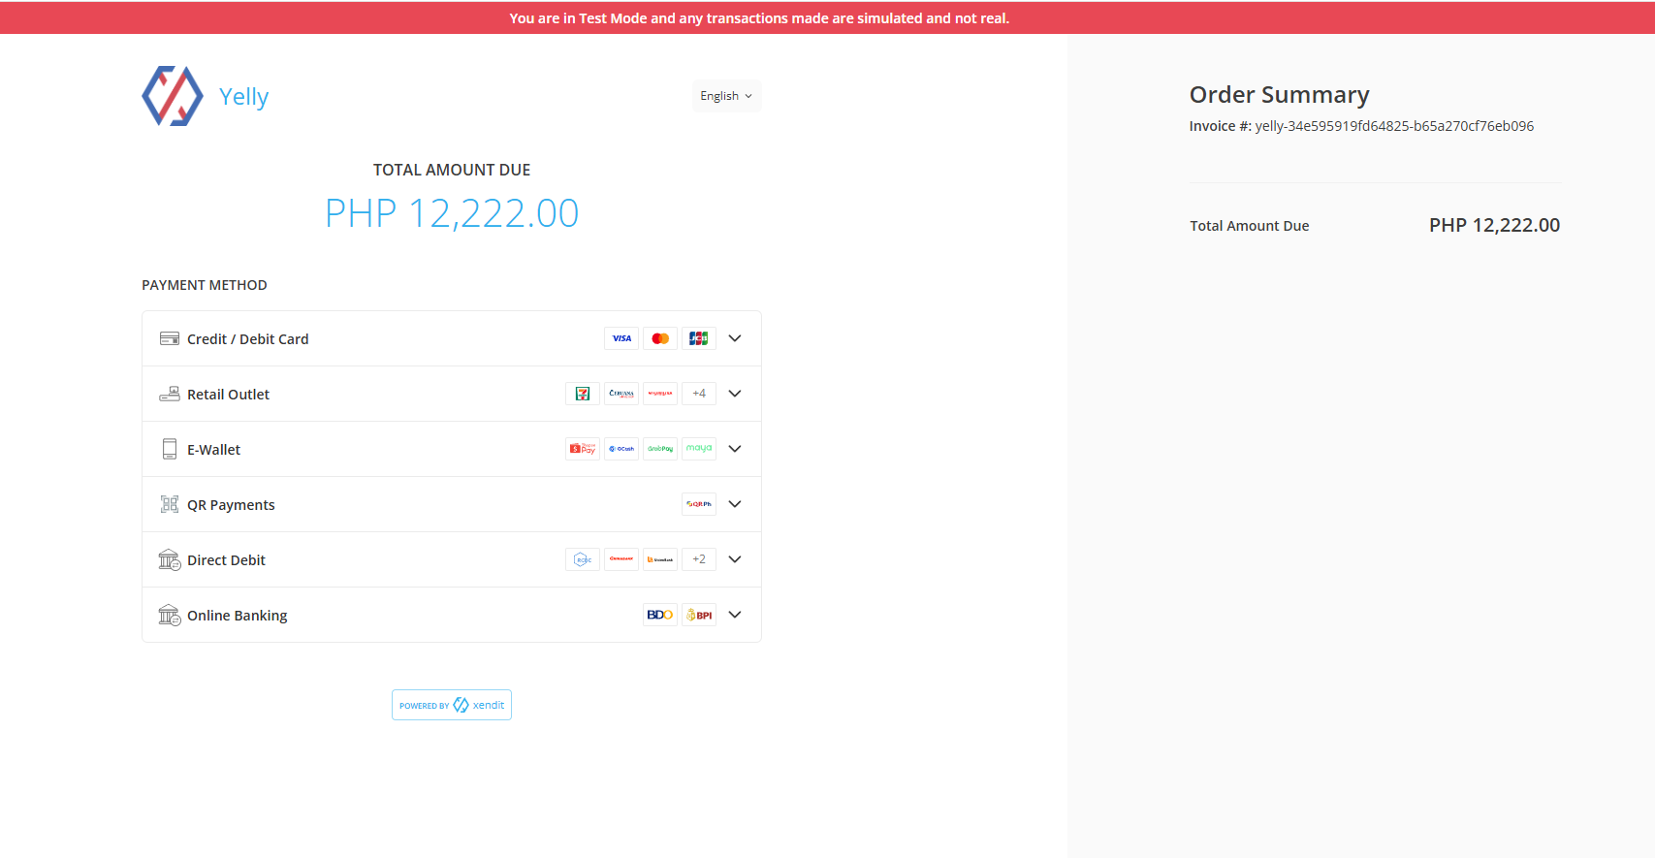
Task: Click the Mastercard logo
Action: coord(660,338)
